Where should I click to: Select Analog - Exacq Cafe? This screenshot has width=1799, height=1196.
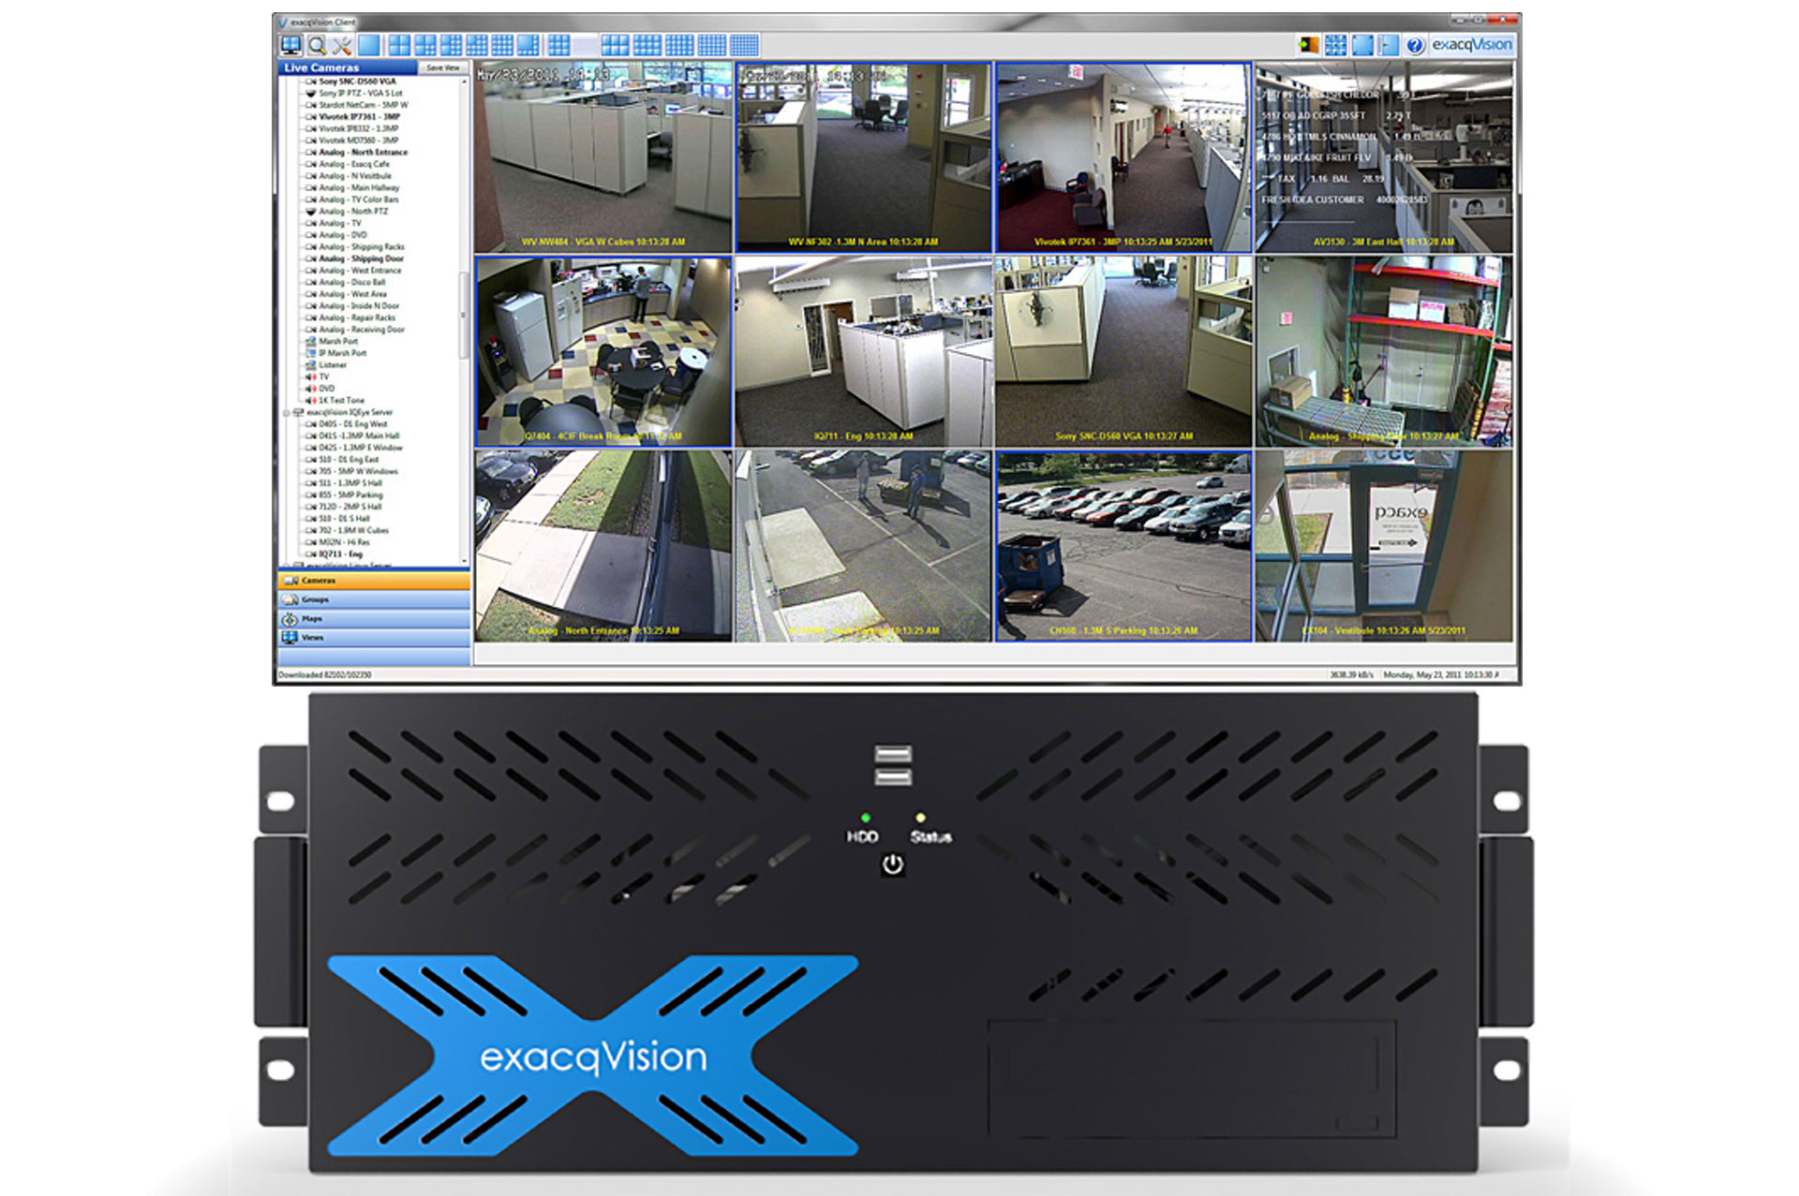pyautogui.click(x=354, y=164)
